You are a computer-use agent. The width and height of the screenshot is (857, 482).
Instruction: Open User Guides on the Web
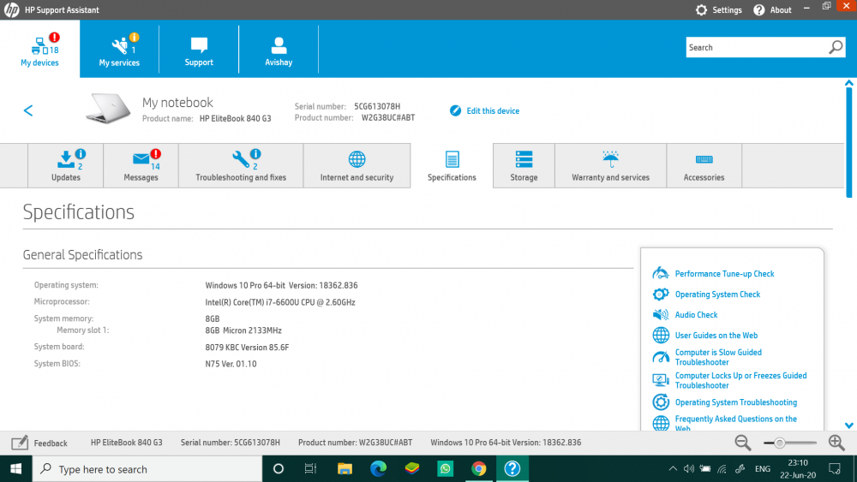click(x=716, y=335)
